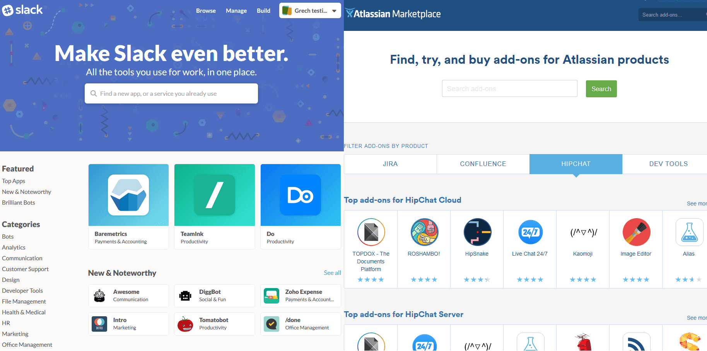
Task: Click the Search add-ons main field
Action: pos(509,89)
